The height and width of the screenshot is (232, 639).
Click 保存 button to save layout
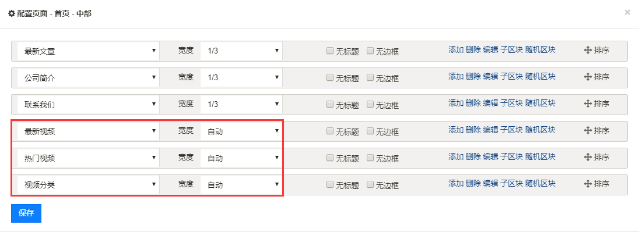tap(26, 213)
